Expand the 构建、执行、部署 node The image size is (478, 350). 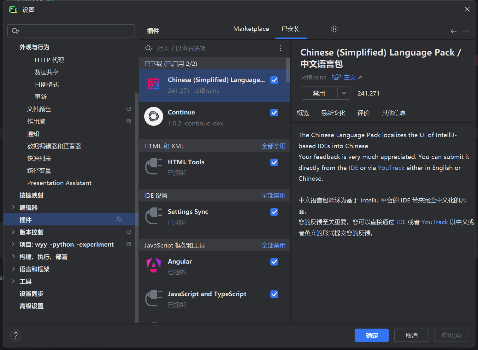coord(13,256)
